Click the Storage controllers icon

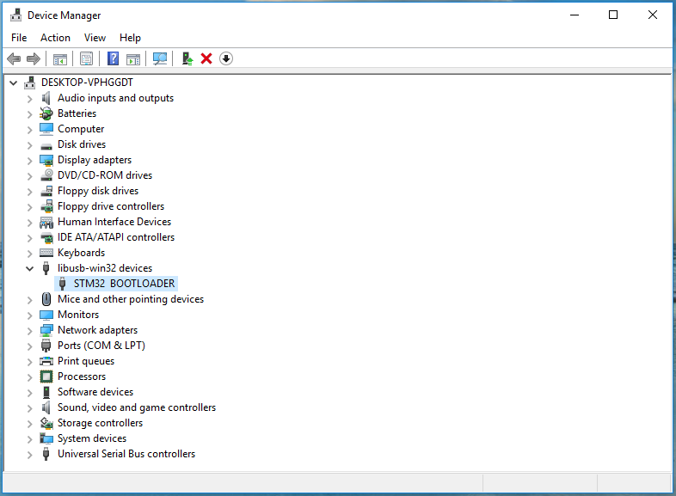tap(46, 423)
